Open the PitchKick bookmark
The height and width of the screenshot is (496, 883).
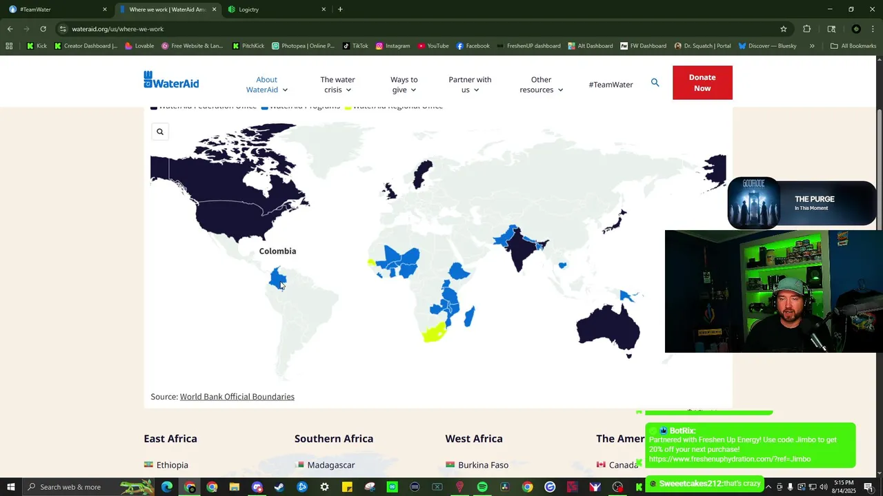click(x=248, y=46)
